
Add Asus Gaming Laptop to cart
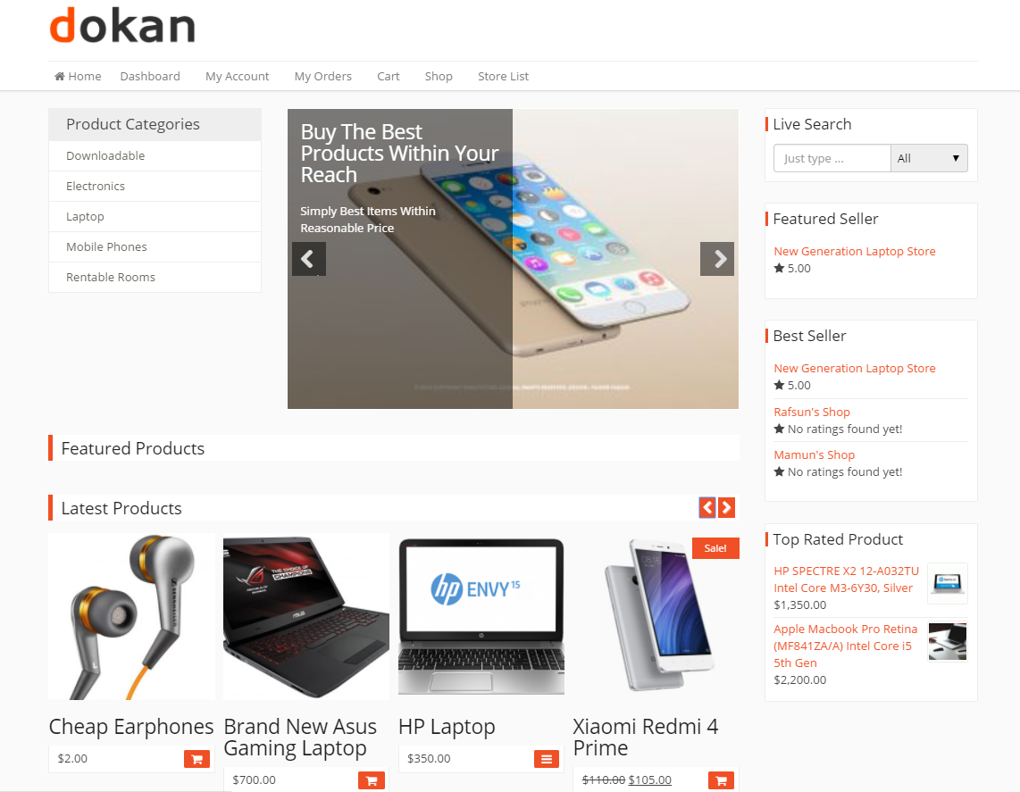point(372,780)
